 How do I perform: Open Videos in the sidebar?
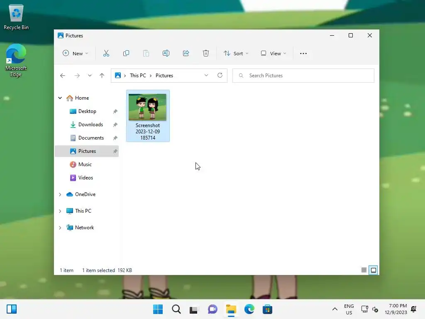pos(85,178)
